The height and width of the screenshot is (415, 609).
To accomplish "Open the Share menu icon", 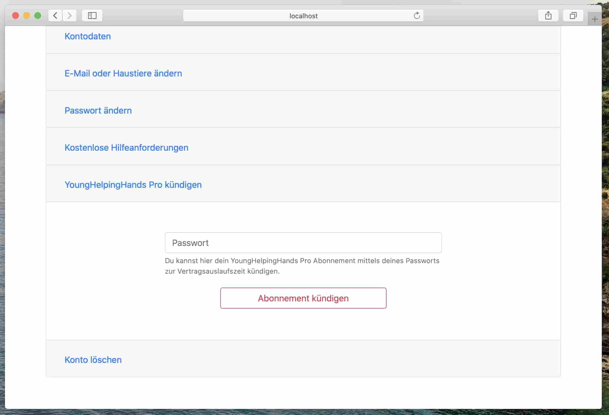I will click(548, 16).
